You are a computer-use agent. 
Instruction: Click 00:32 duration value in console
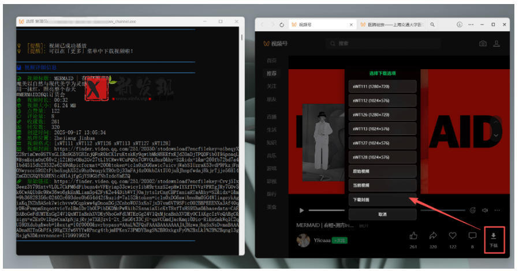coord(61,100)
